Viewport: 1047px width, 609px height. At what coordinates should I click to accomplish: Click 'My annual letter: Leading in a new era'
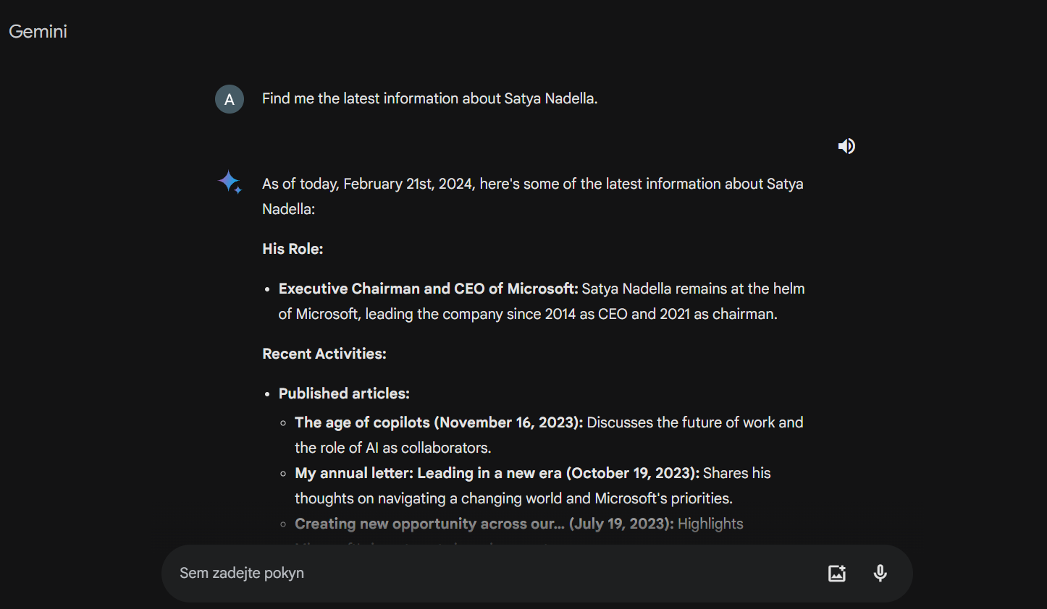point(428,473)
